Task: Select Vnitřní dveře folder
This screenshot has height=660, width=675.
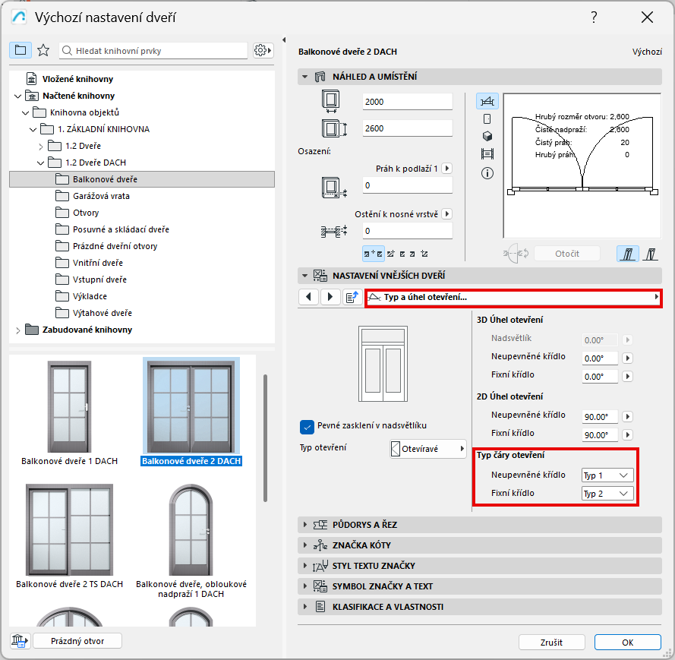Action: tap(98, 263)
